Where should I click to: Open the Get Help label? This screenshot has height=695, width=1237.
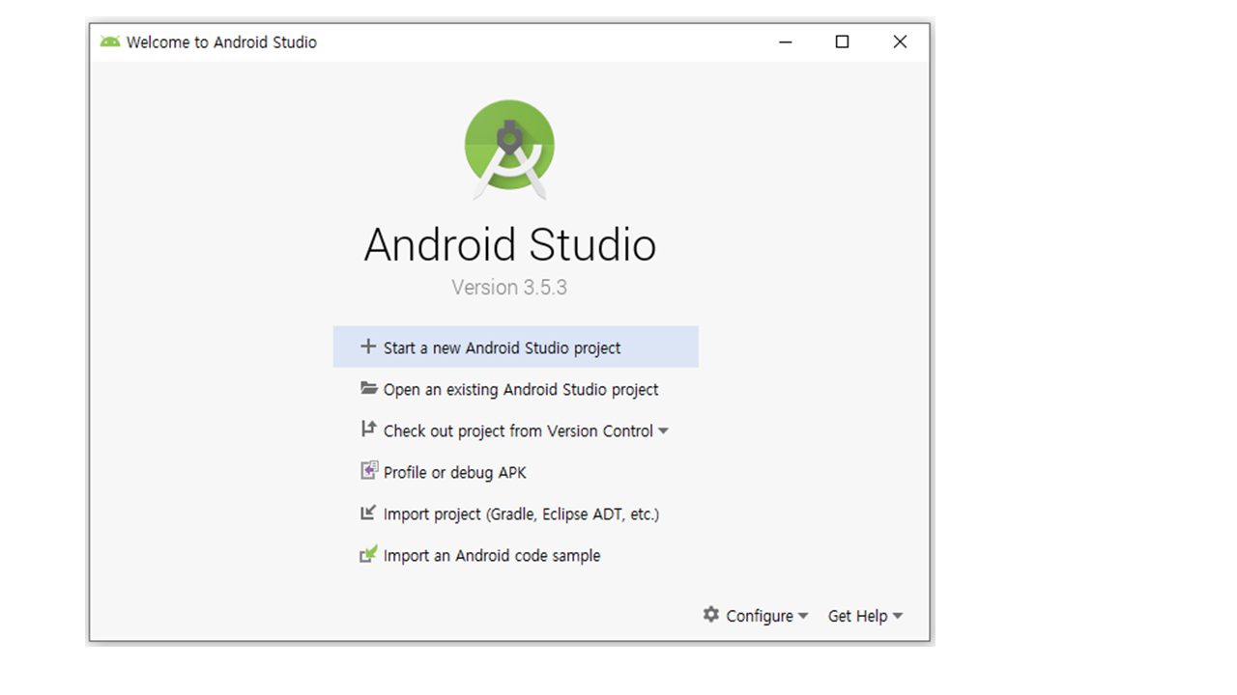point(857,616)
